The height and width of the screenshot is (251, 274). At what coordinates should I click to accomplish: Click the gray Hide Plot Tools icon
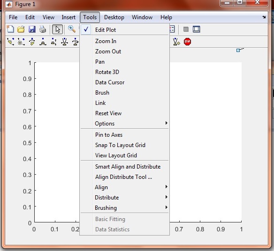pyautogui.click(x=186, y=30)
